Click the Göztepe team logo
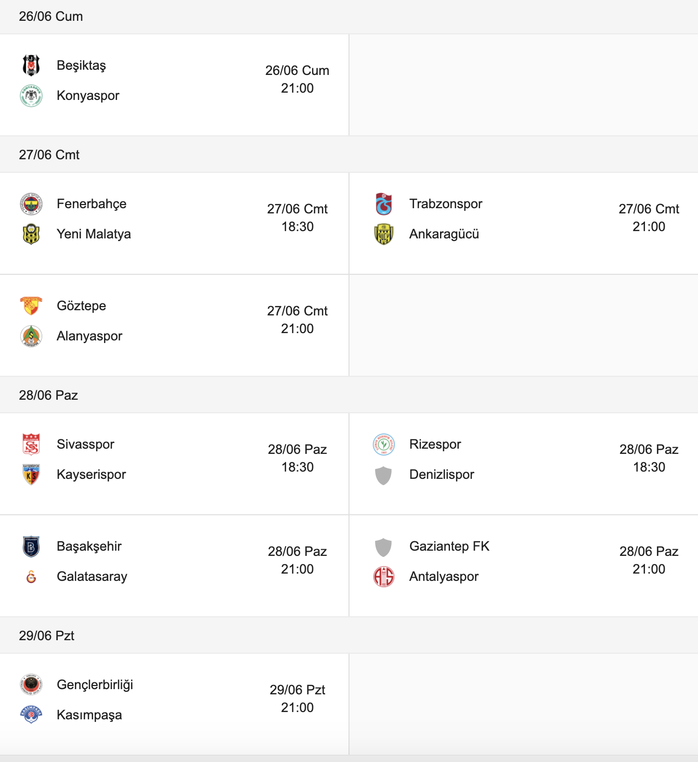The image size is (698, 762). click(31, 306)
